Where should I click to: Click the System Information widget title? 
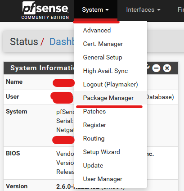point(42,68)
